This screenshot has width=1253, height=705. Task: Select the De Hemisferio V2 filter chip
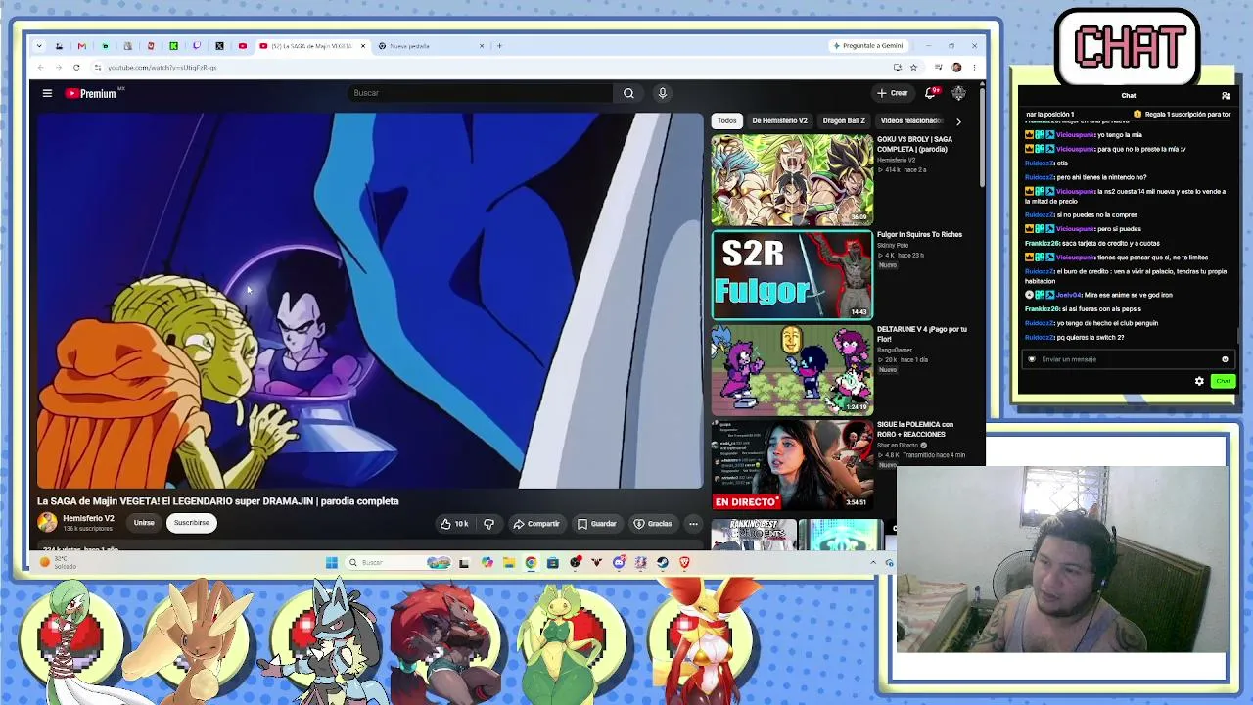coord(779,120)
